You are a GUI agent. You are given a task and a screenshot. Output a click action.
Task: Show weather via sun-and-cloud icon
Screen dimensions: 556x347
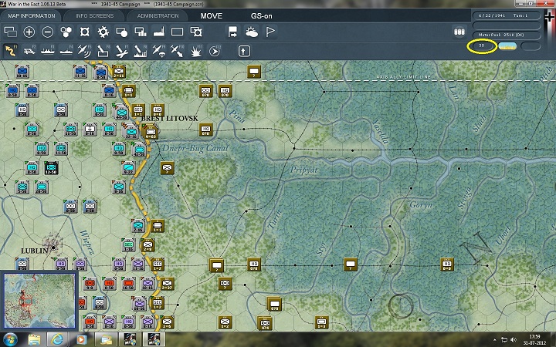(252, 32)
